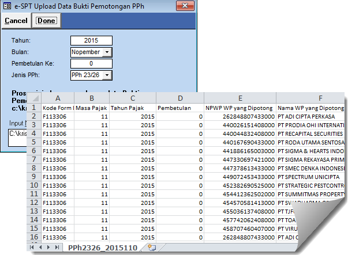Click 'Nama WP yang Dipotong' header cell
The image size is (348, 255).
click(x=310, y=108)
